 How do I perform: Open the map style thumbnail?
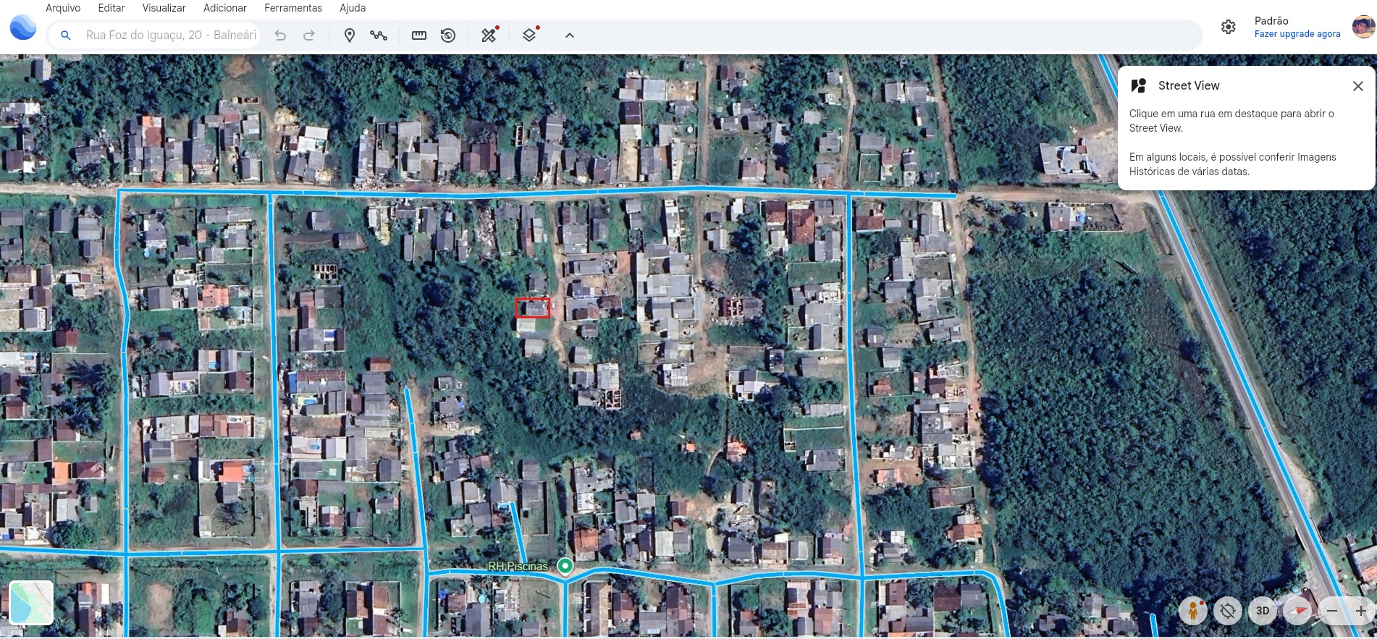point(31,603)
